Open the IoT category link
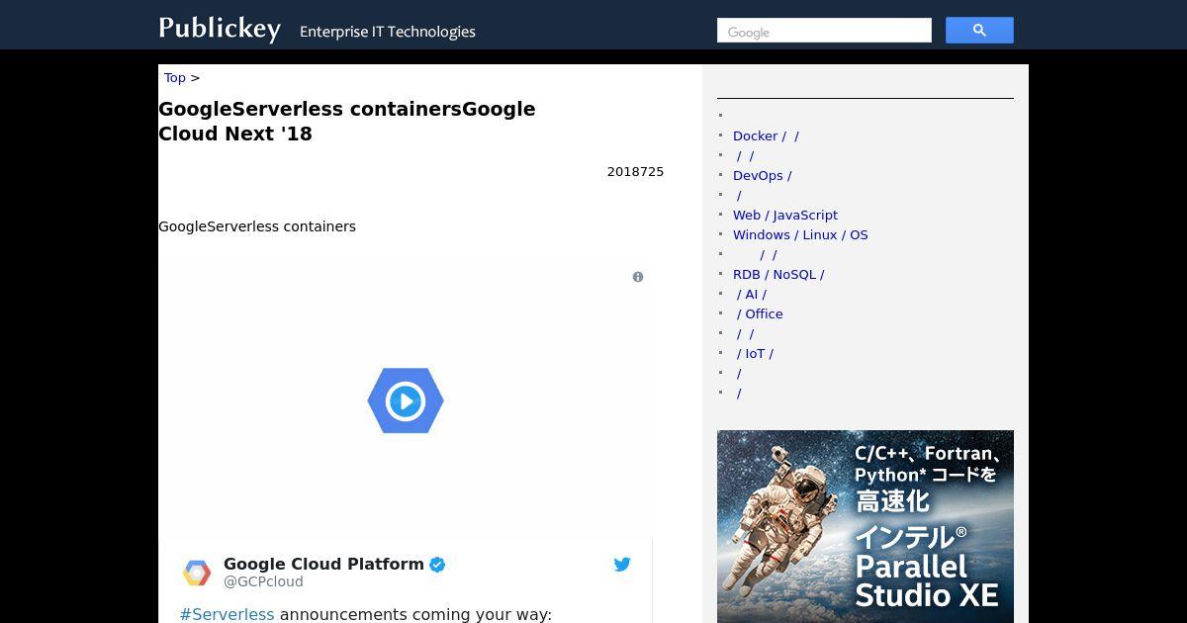 (x=755, y=353)
